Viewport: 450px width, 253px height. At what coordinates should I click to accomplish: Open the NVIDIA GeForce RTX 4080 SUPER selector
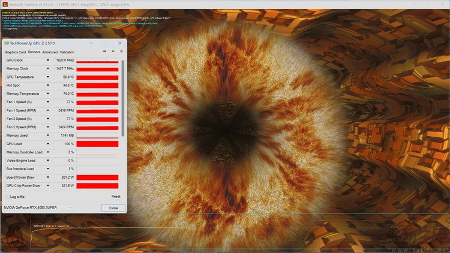38,207
